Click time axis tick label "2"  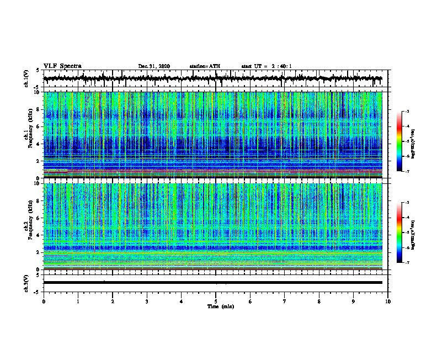coord(113,302)
